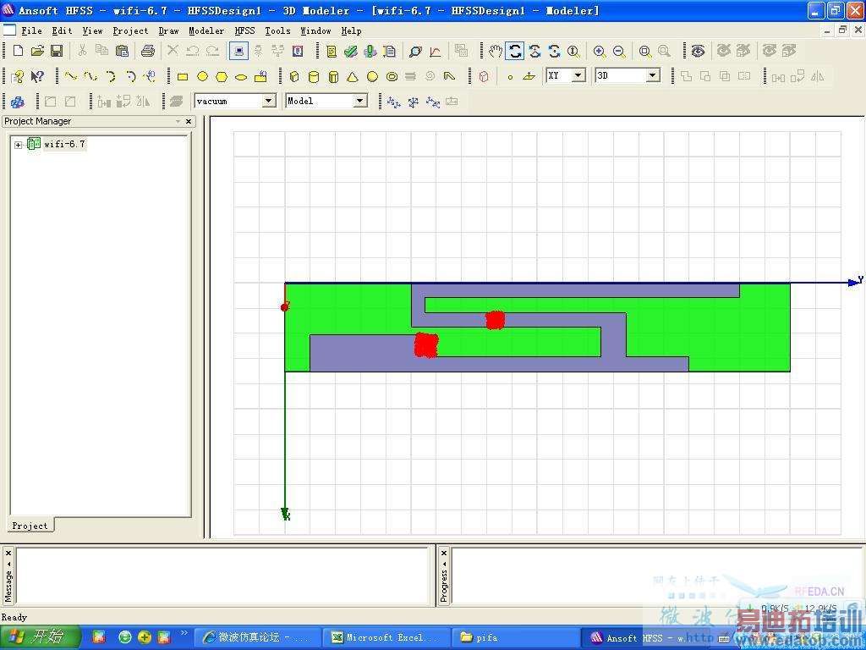Select the Pan (hand) tool
866x650 pixels.
(x=496, y=52)
